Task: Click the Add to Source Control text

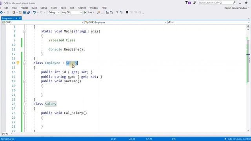Action: click(x=239, y=139)
